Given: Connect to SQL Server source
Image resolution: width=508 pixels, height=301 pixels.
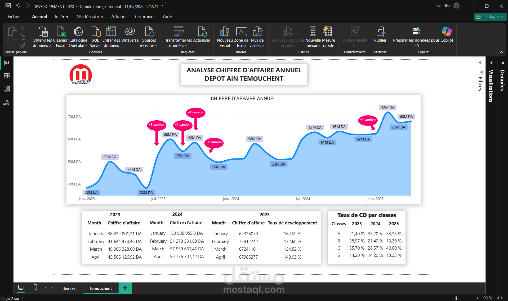Looking at the screenshot, I should [95, 37].
